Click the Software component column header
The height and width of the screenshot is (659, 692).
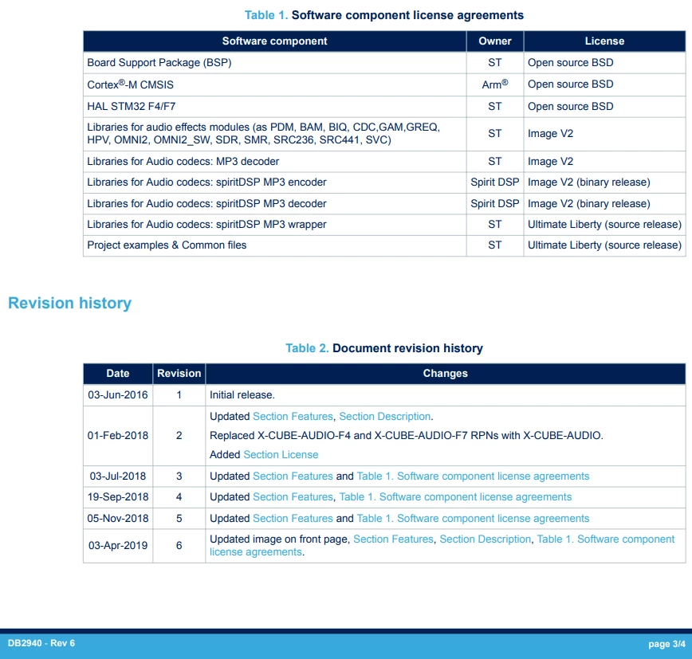[274, 41]
